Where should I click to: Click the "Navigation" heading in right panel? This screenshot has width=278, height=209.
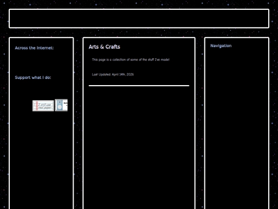[221, 46]
